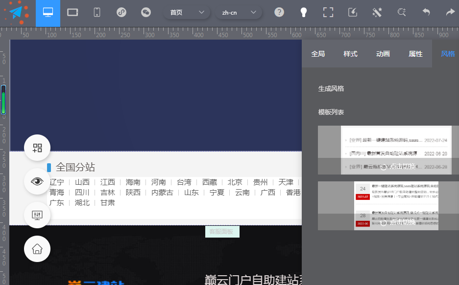Open the AI magic wand tool
This screenshot has width=459, height=285.
coord(377,12)
